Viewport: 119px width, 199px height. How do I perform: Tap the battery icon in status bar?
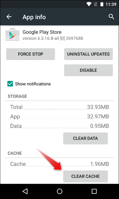pyautogui.click(x=102, y=4)
